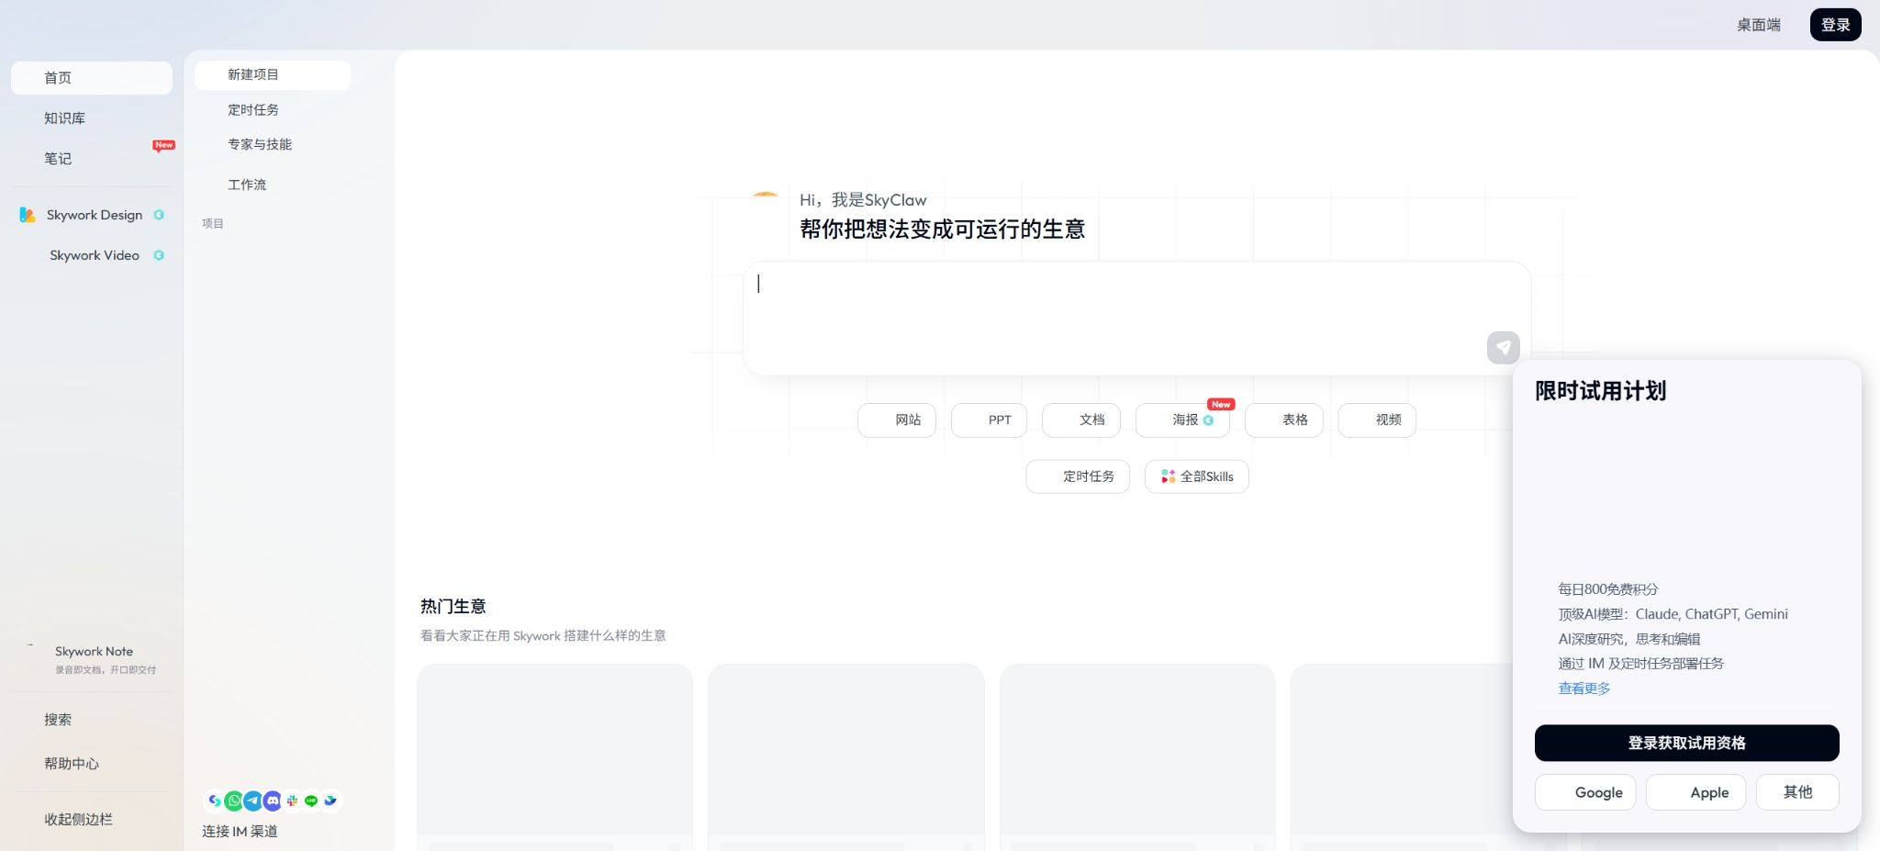1880x851 pixels.
Task: Sign in with Apple button
Action: point(1695,792)
